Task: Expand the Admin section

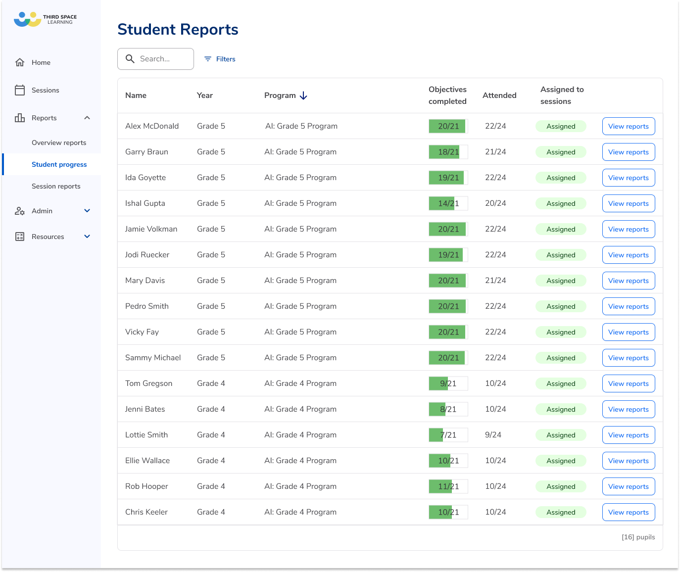Action: click(87, 211)
